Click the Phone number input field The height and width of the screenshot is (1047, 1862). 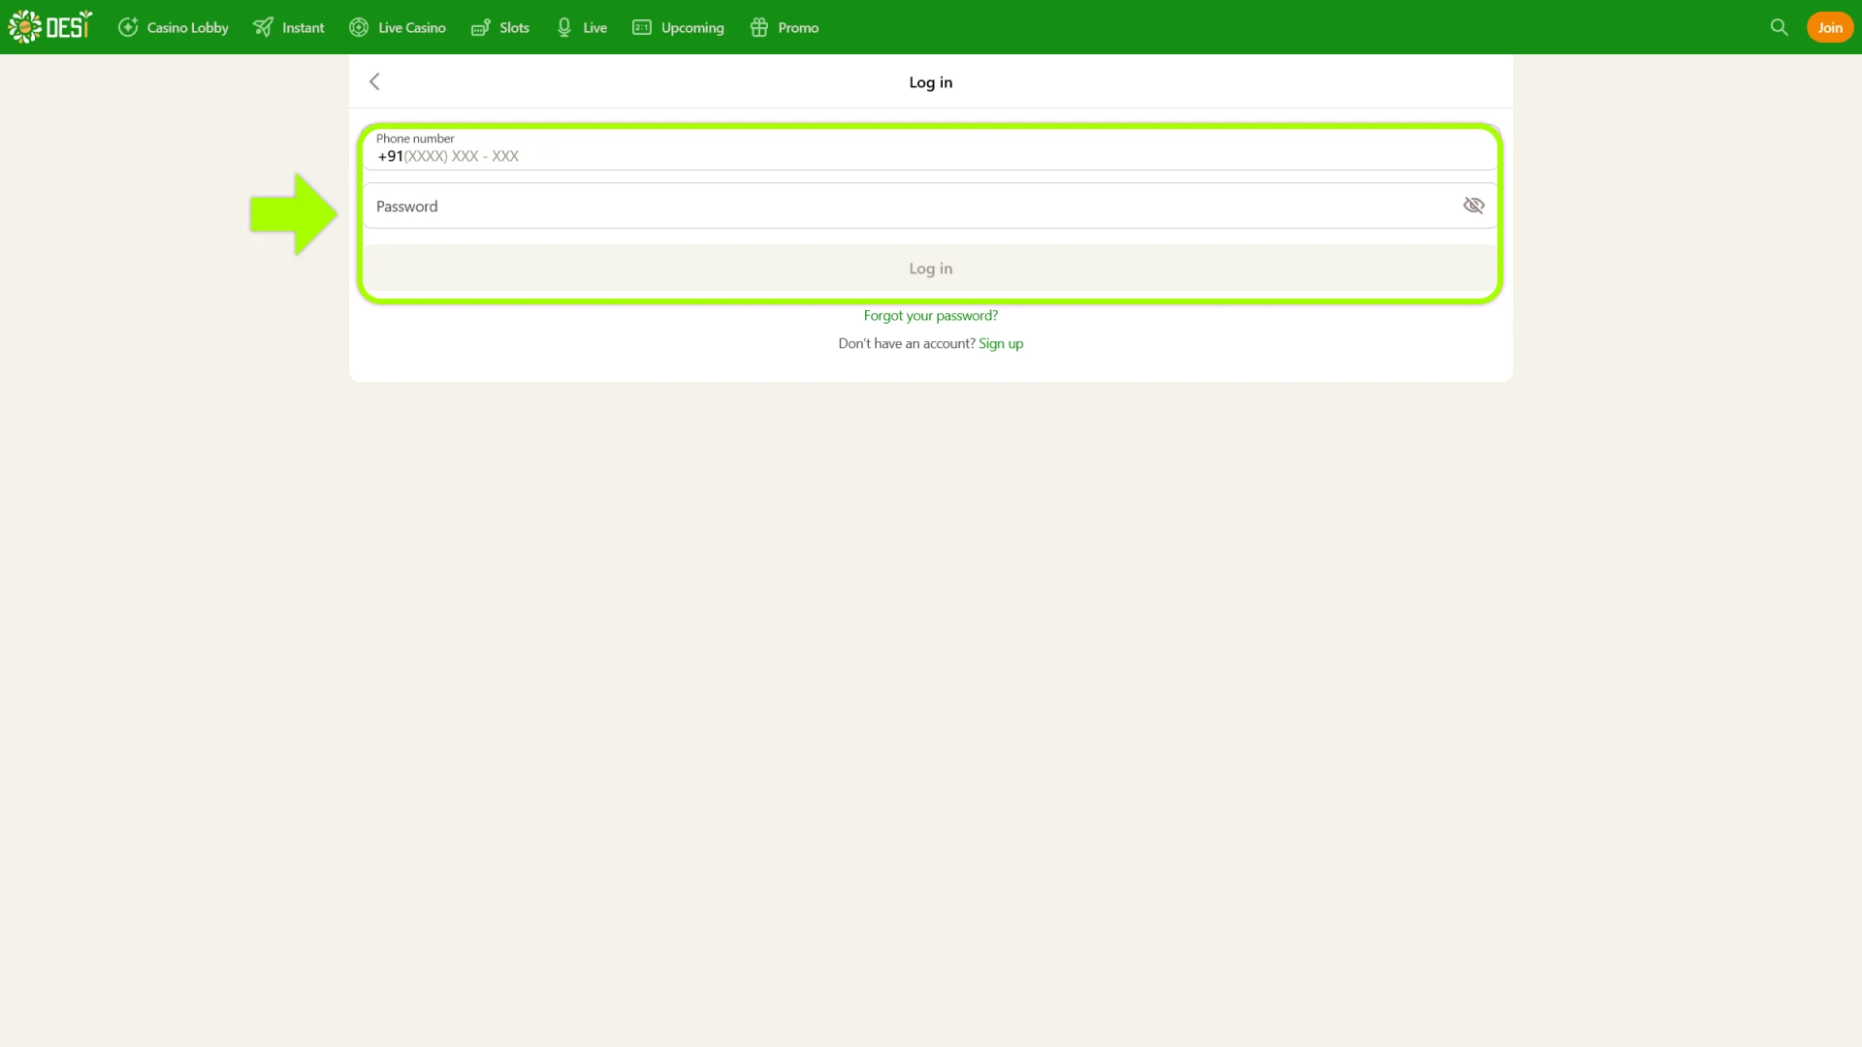873,155
